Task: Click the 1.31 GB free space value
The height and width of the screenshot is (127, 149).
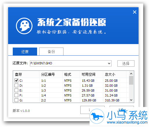Action: pos(87,86)
